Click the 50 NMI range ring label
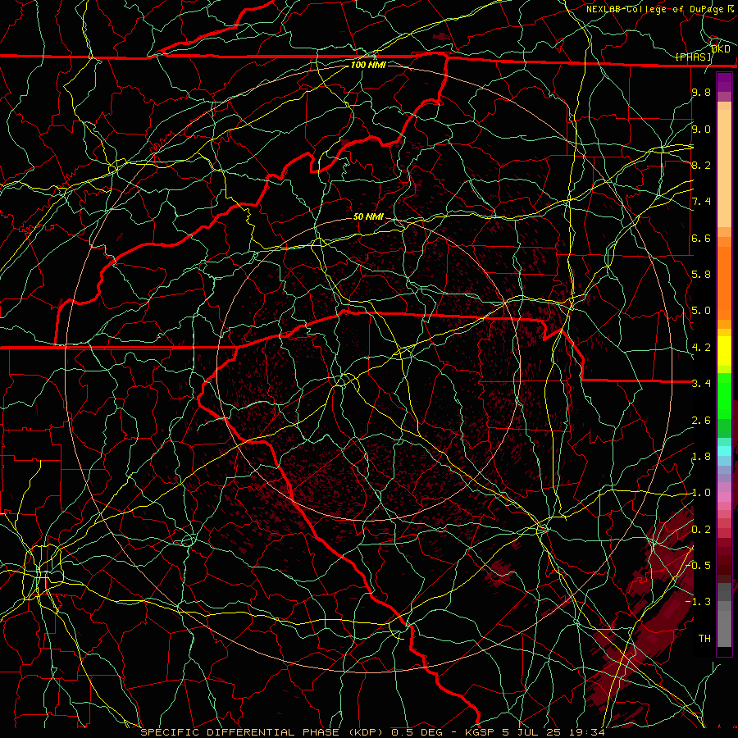 368,216
